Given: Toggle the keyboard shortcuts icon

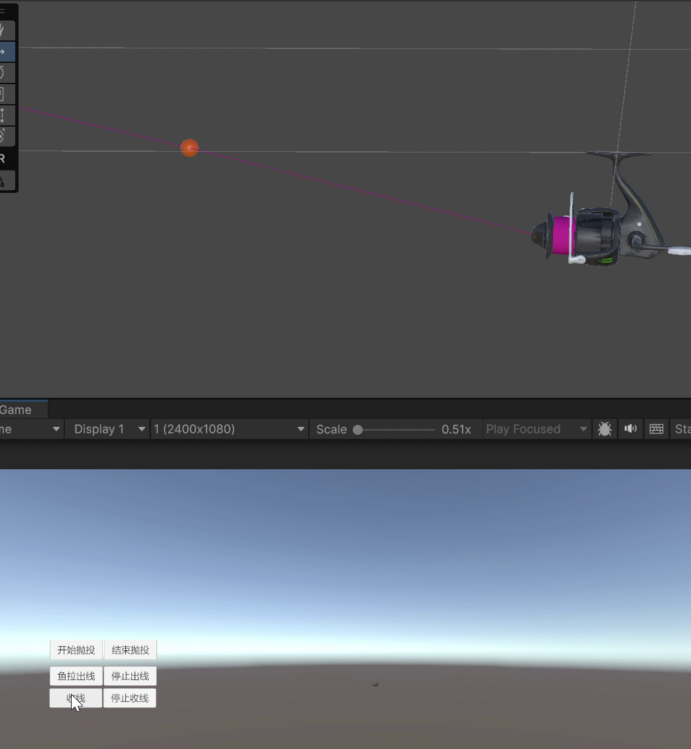Looking at the screenshot, I should coord(656,429).
